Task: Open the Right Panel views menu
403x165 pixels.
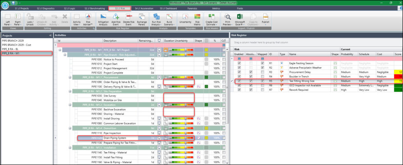Action: (17, 20)
